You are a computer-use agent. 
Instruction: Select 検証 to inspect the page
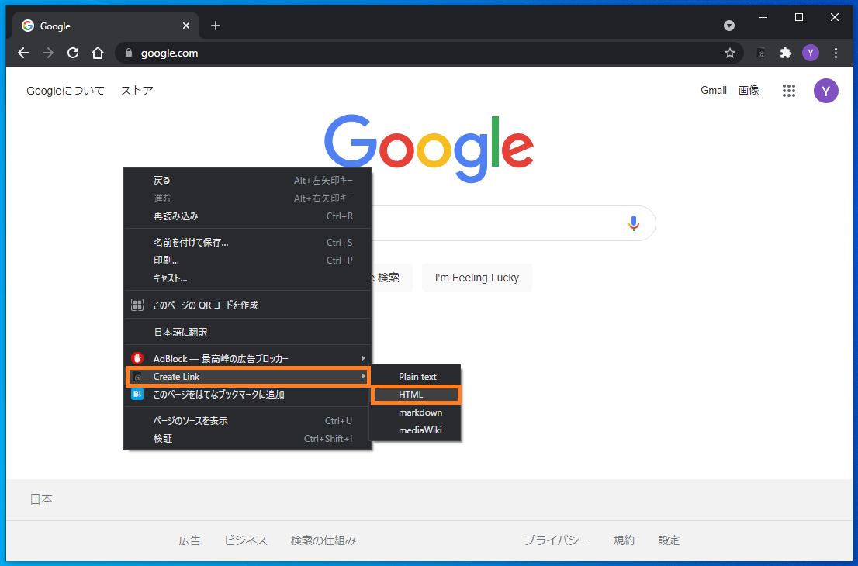pyautogui.click(x=248, y=439)
